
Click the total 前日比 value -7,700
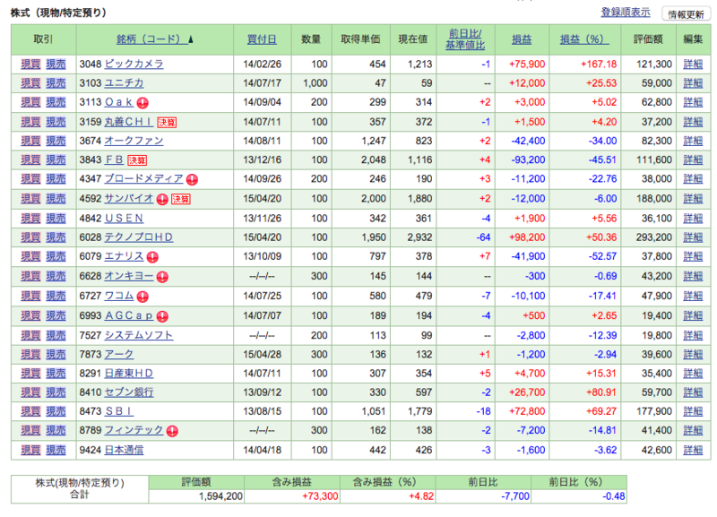tap(514, 496)
